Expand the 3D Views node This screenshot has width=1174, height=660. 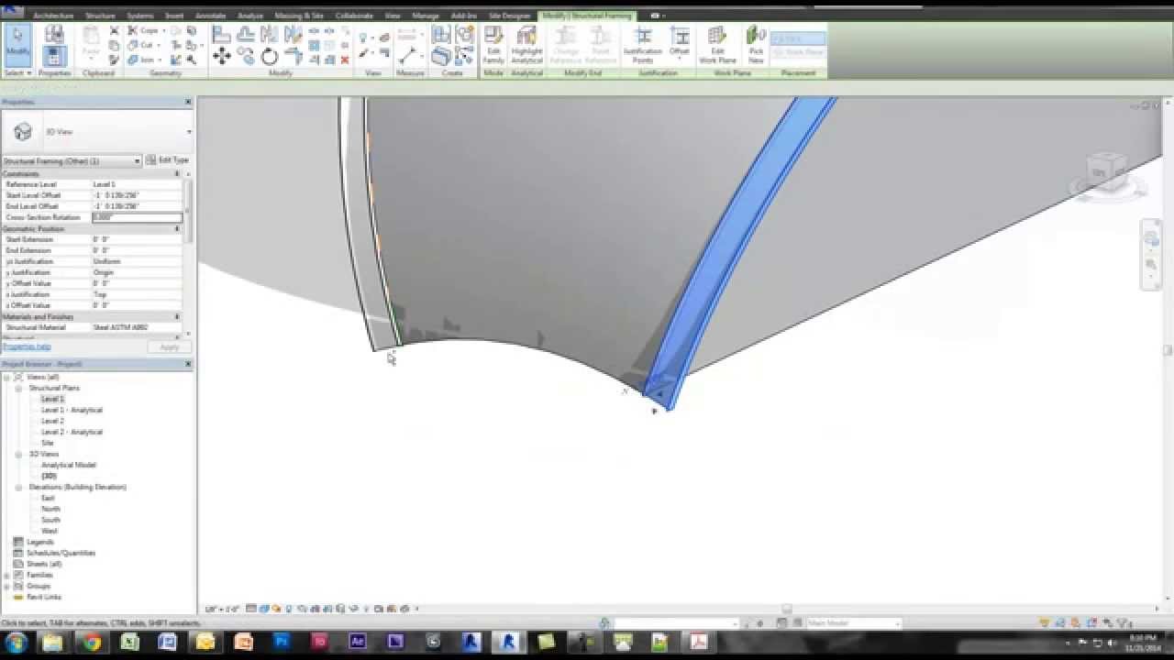point(18,453)
